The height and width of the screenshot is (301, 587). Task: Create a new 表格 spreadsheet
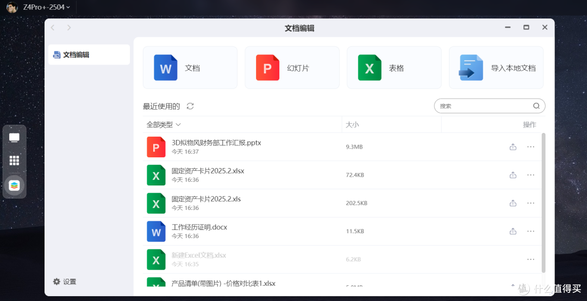394,68
